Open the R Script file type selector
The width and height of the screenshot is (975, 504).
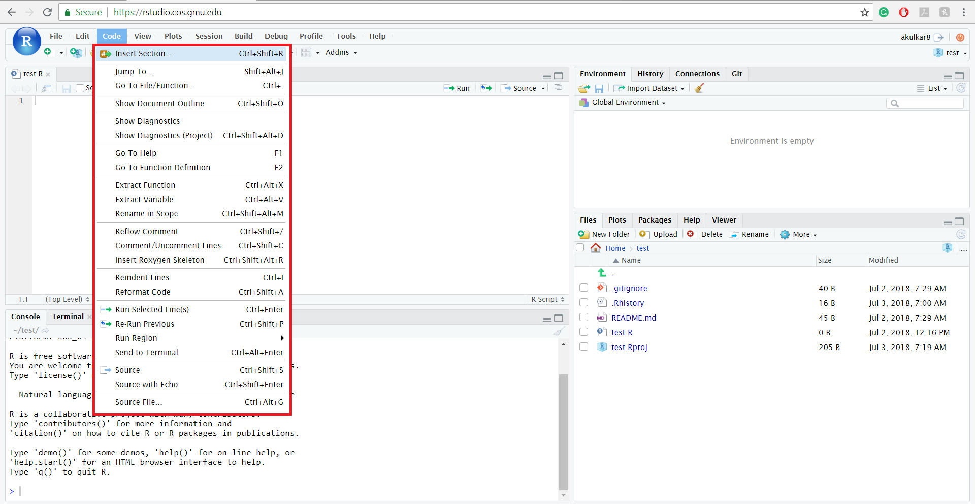548,299
